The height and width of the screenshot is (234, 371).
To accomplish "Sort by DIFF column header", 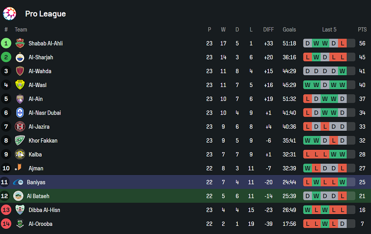I will (x=268, y=29).
